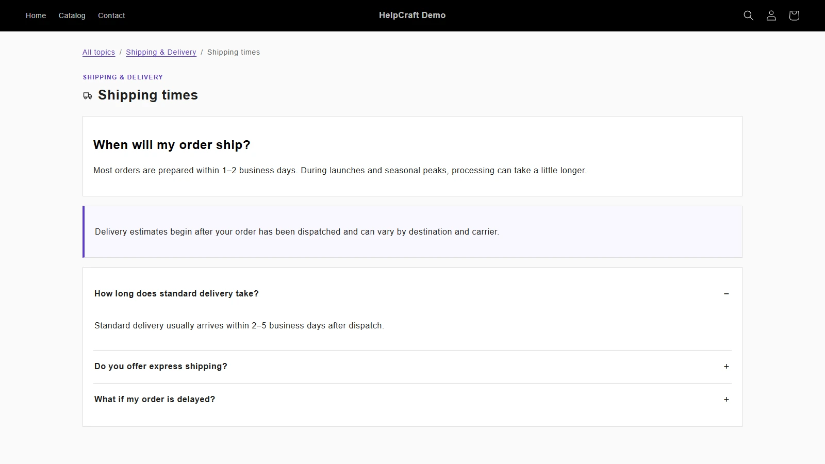Click the HelpCraft Demo store title
825x464 pixels.
412,15
